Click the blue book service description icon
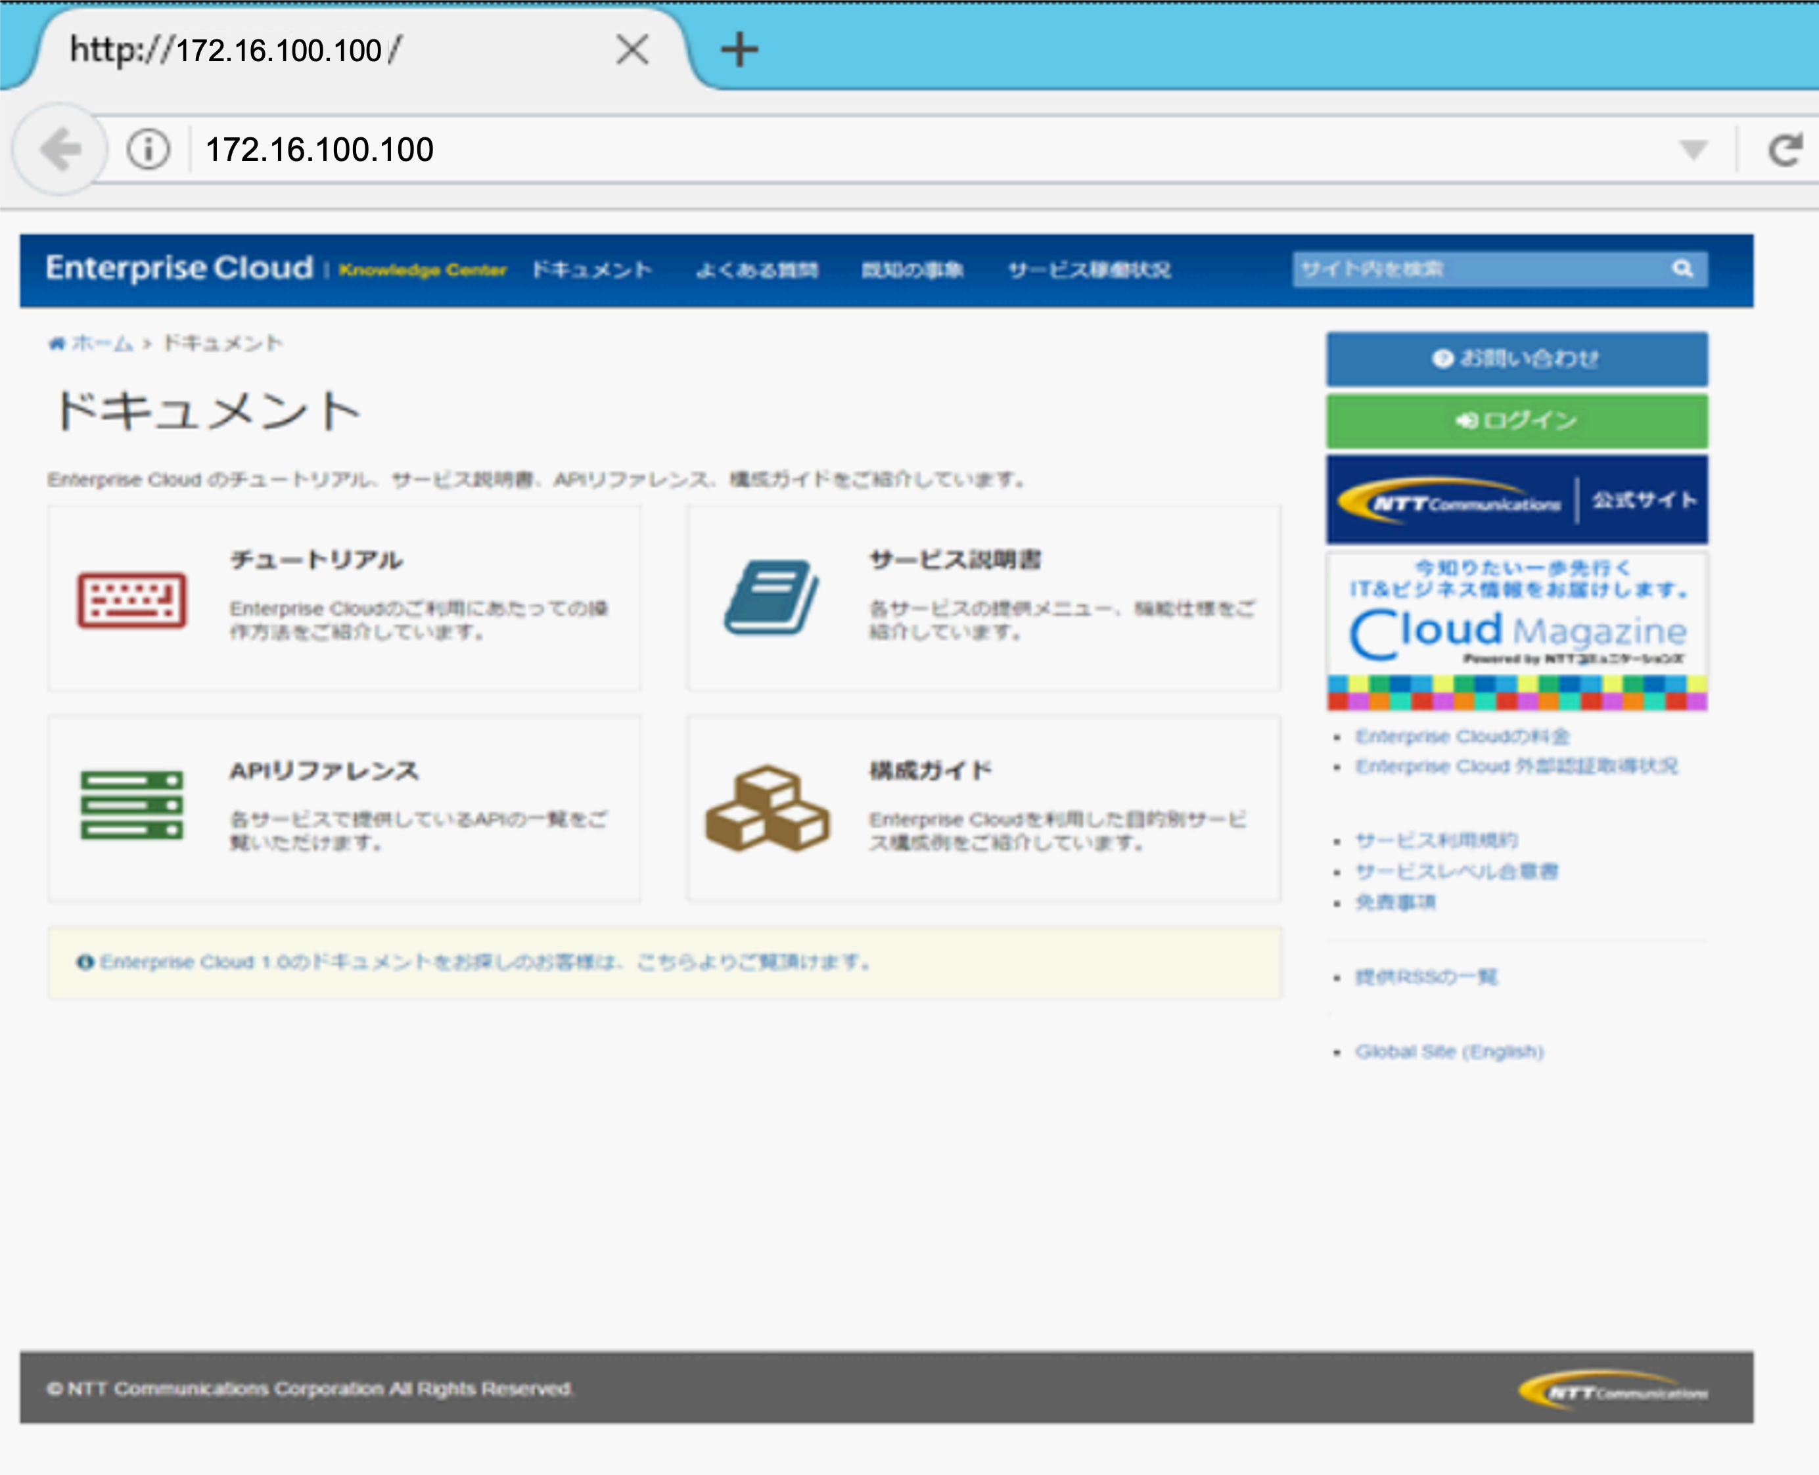 [x=771, y=597]
